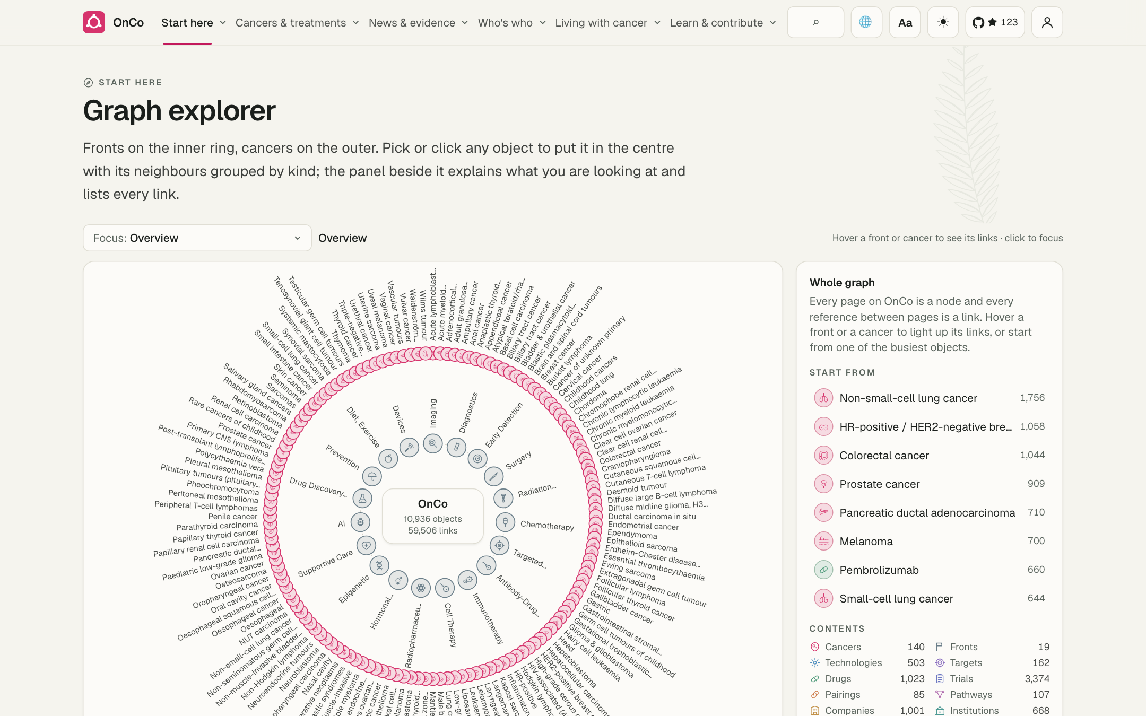Select the Targeted crosshair node
Viewport: 1146px width, 716px height.
(499, 545)
